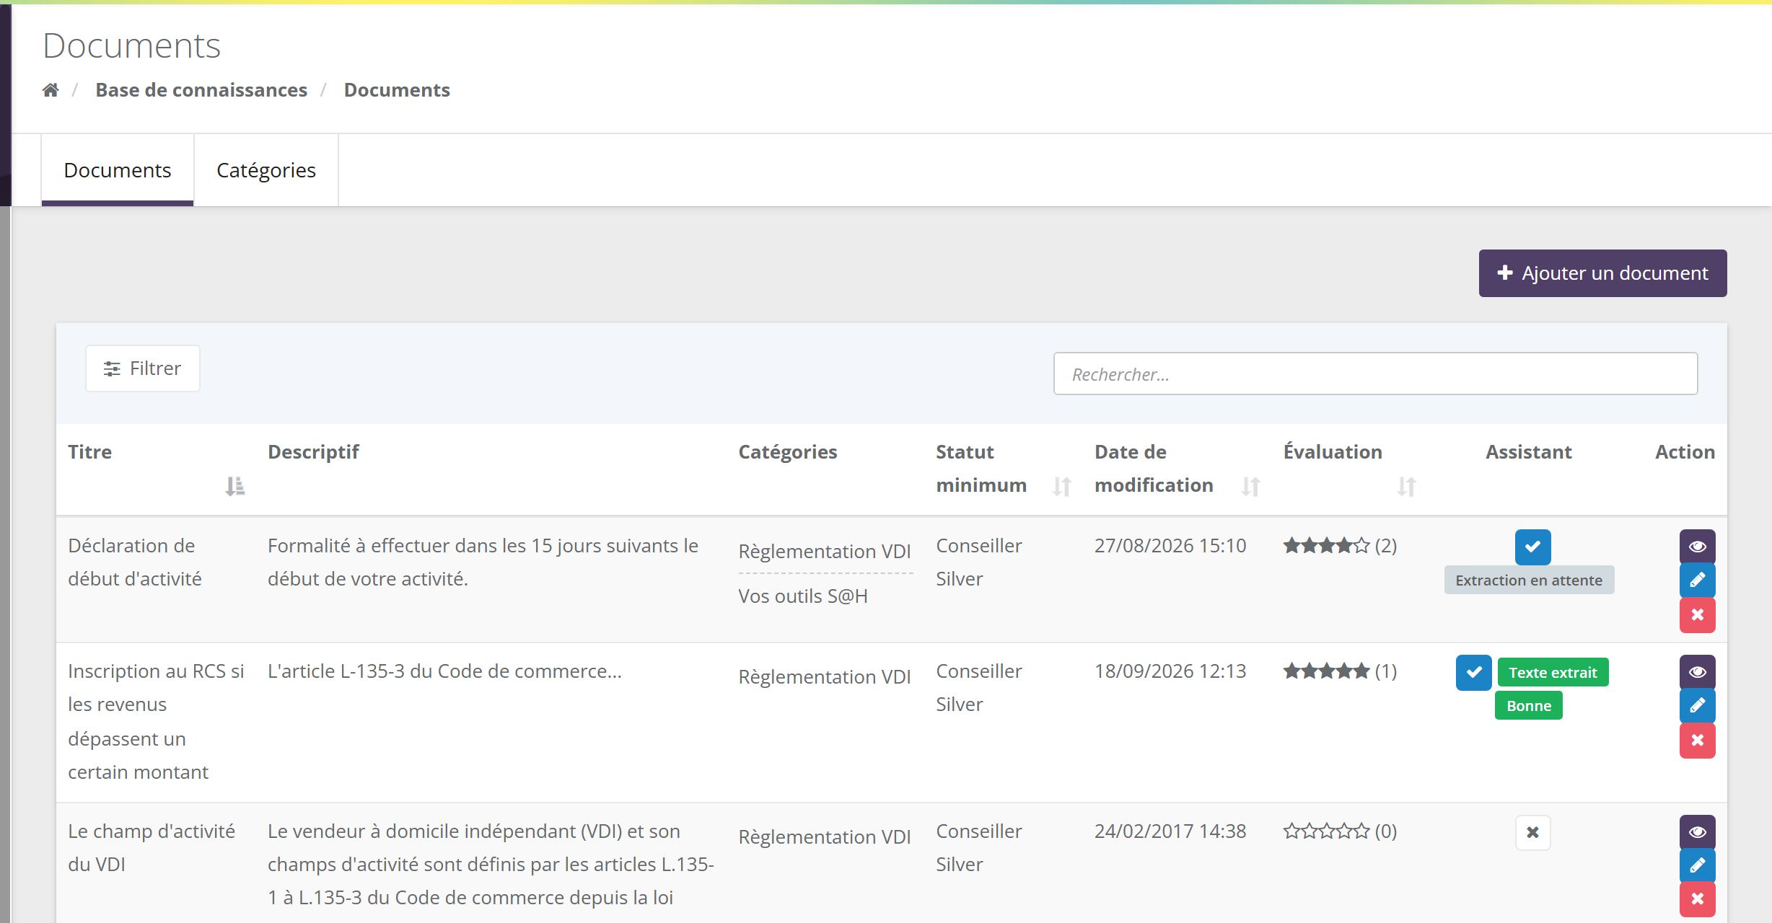View the Déclaration de début d'activité document

pos(1697,547)
